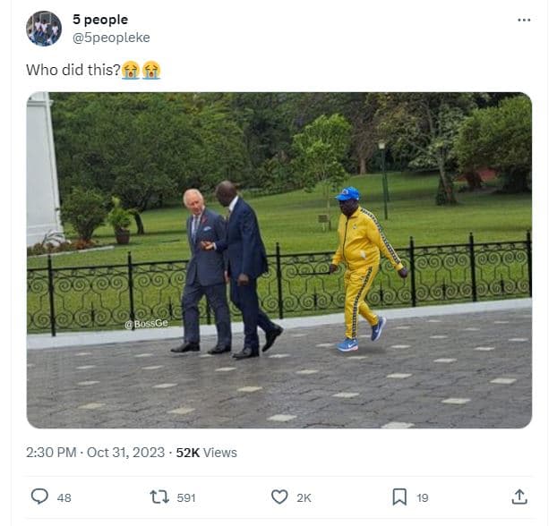Click the first crying emoji in the tweet
This screenshot has height=526, width=557.
point(131,70)
